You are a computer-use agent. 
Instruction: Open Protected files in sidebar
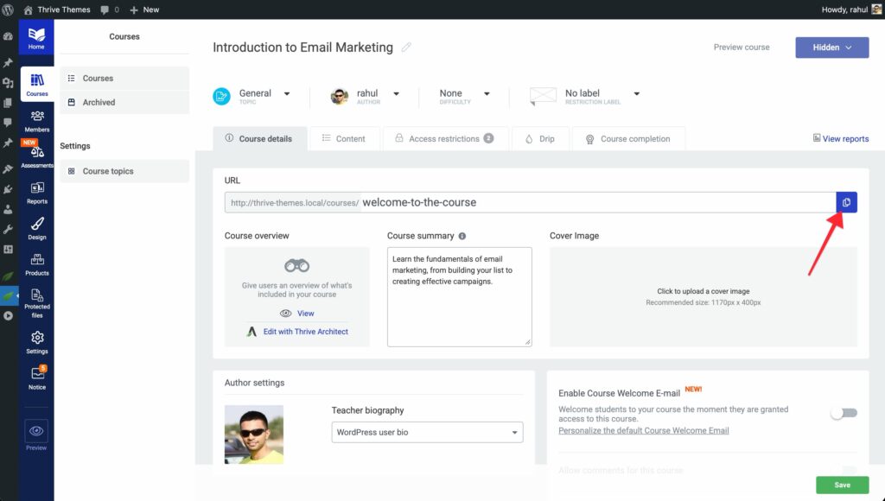37,302
